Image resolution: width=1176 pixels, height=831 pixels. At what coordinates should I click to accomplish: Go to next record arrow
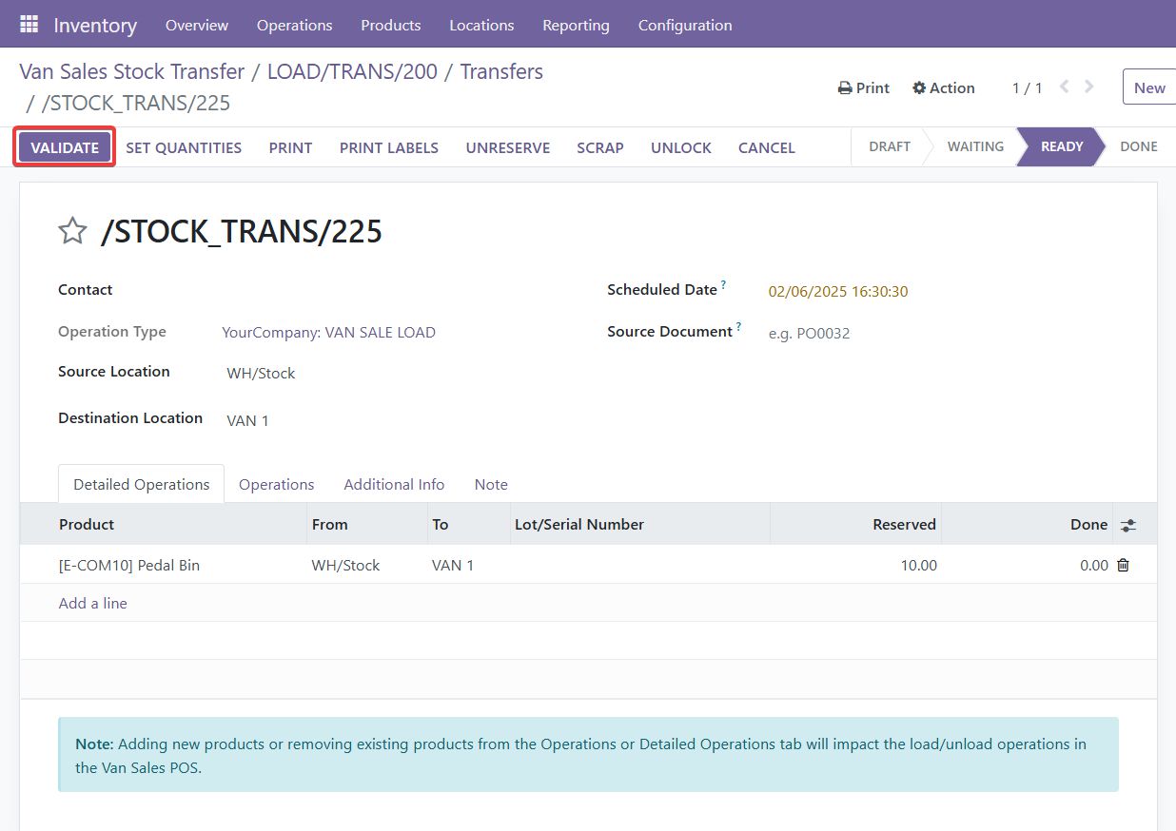(x=1089, y=87)
